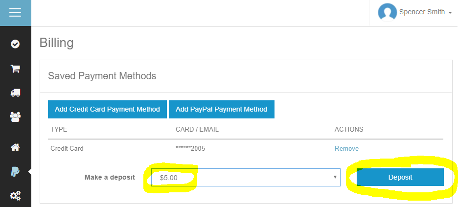The width and height of the screenshot is (458, 207).
Task: Click the CARD / EMAIL column header
Action: pos(197,130)
